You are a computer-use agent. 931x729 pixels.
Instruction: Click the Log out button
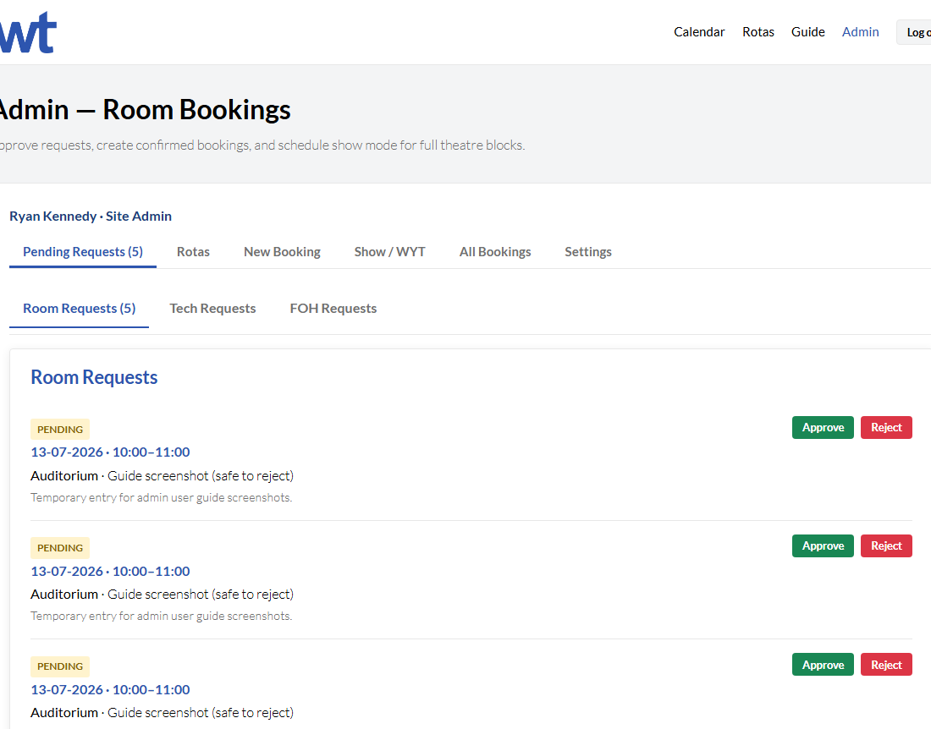(914, 33)
